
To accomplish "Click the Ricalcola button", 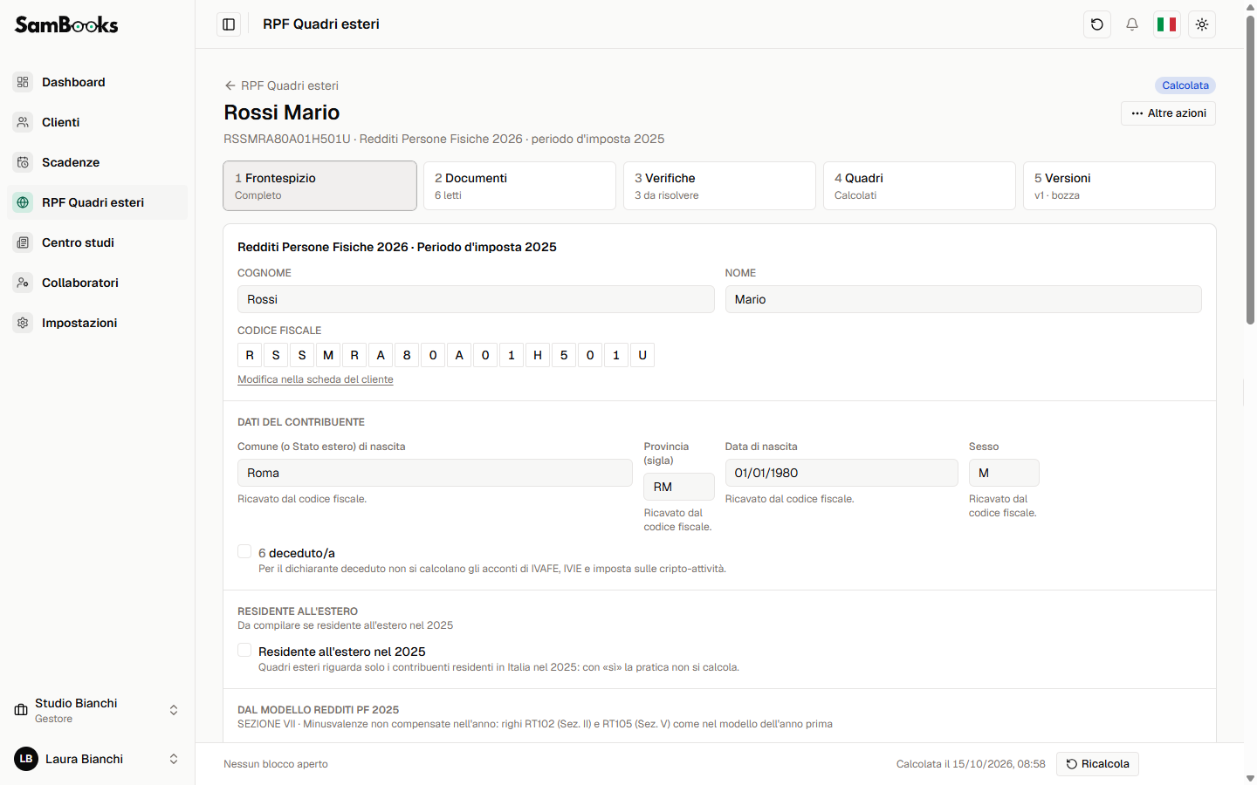I will (x=1097, y=764).
